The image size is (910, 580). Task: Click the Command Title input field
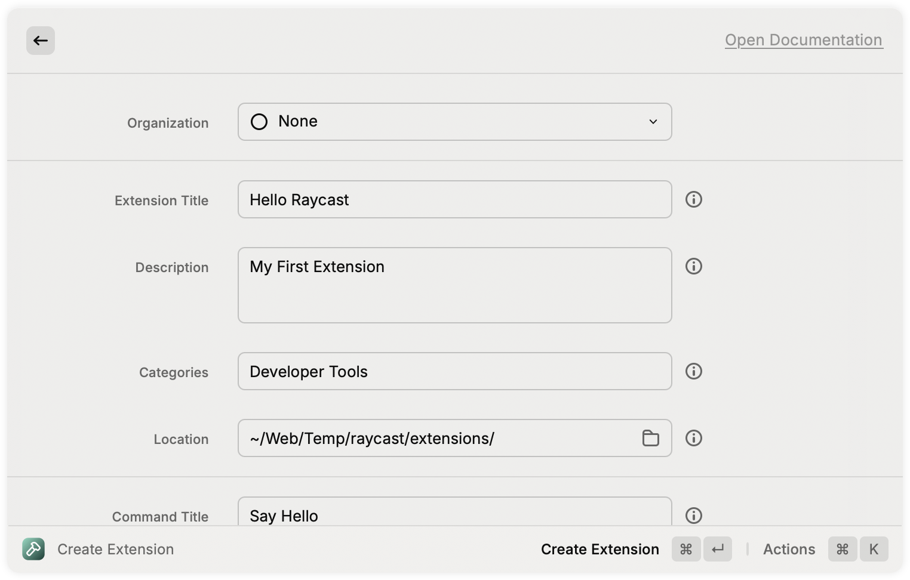point(454,513)
